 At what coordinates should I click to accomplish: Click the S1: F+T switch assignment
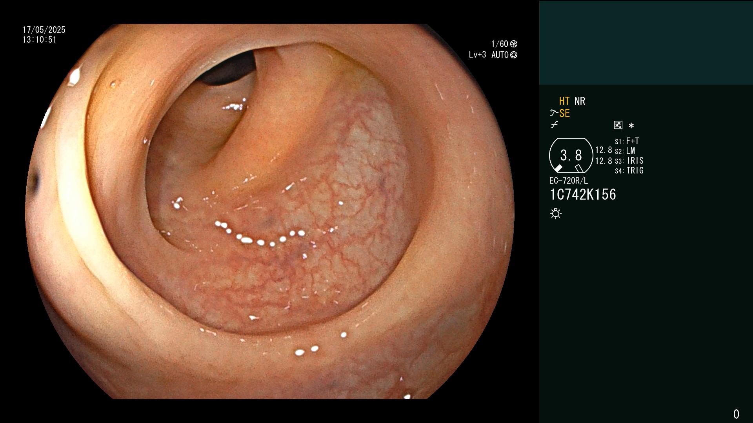coord(627,141)
